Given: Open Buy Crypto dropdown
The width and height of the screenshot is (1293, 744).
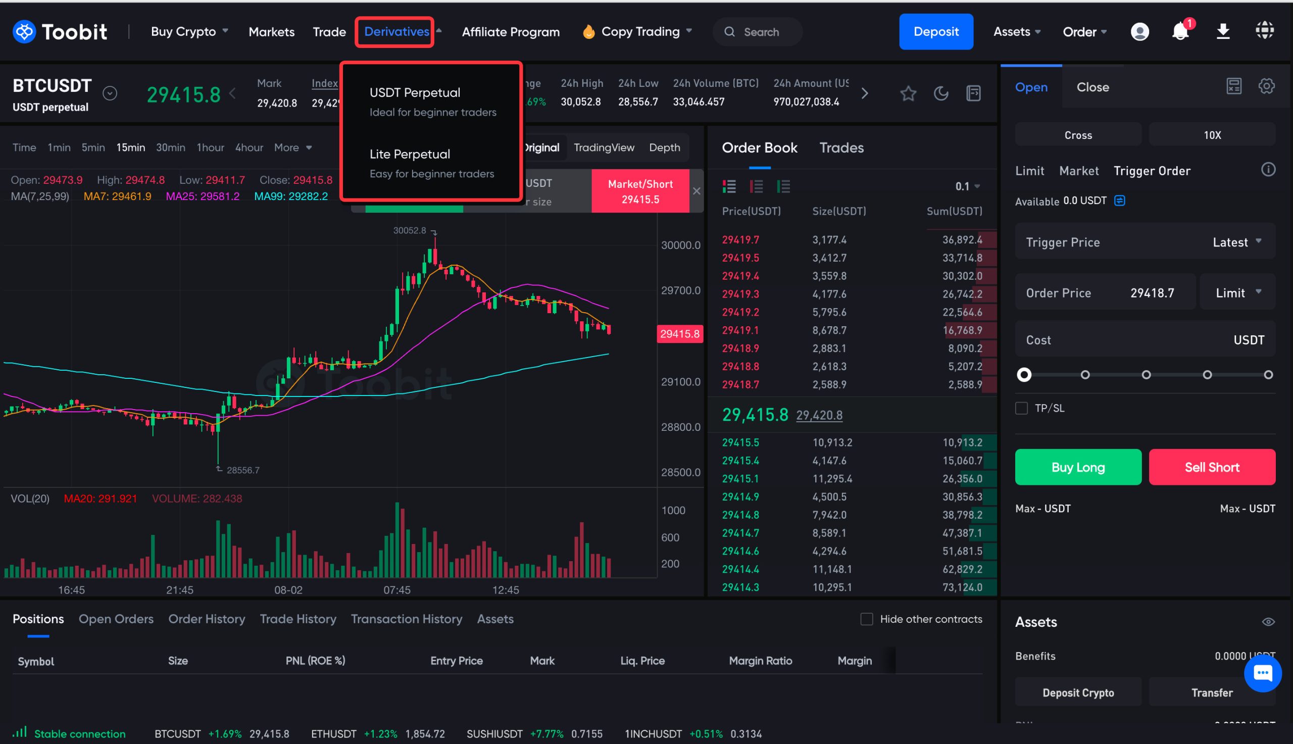Looking at the screenshot, I should click(189, 32).
